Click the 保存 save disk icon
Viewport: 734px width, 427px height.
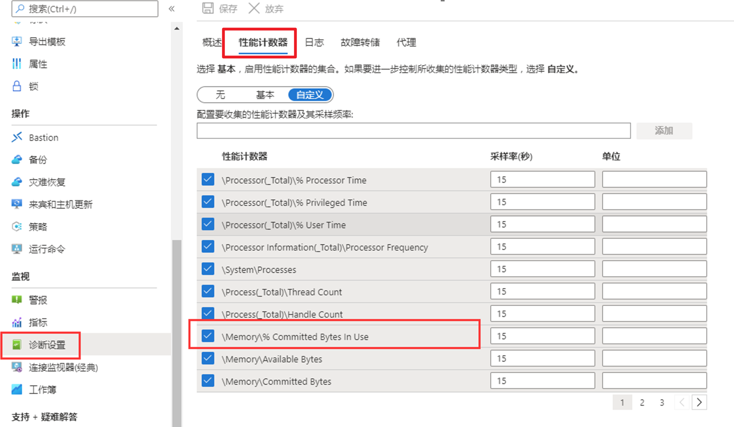[208, 8]
